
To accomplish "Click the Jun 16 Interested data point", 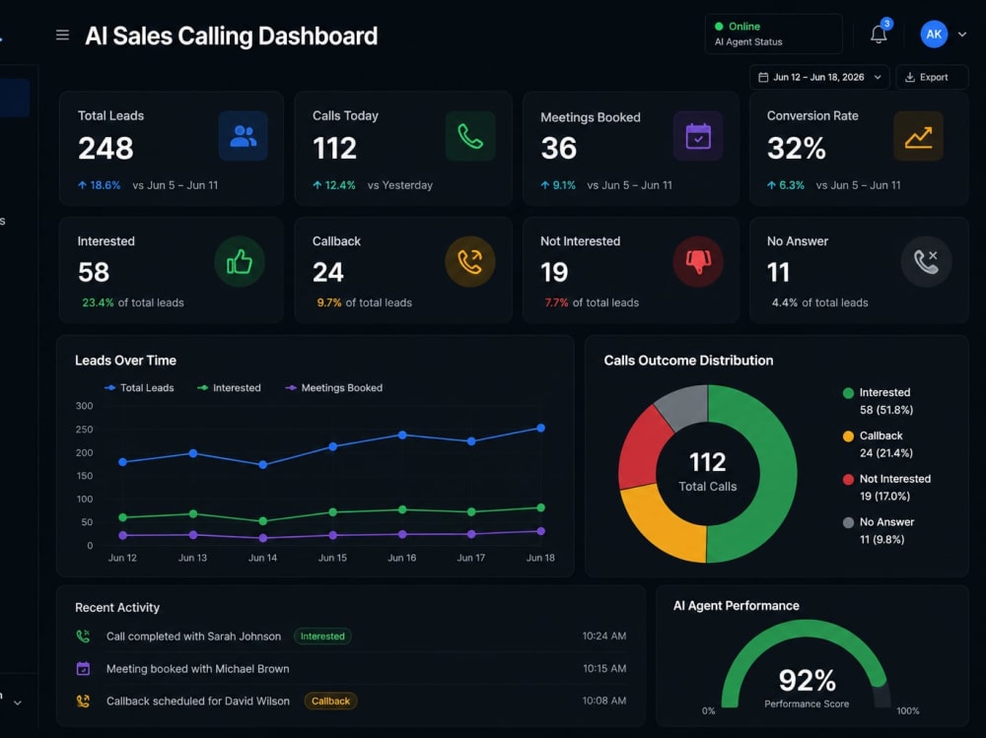I will point(402,509).
